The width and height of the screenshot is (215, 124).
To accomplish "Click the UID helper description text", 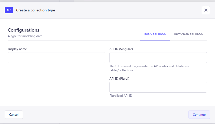I will click(x=149, y=68).
